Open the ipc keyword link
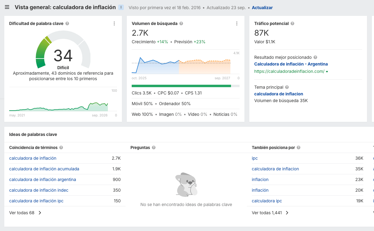374x231 pixels. (255, 158)
